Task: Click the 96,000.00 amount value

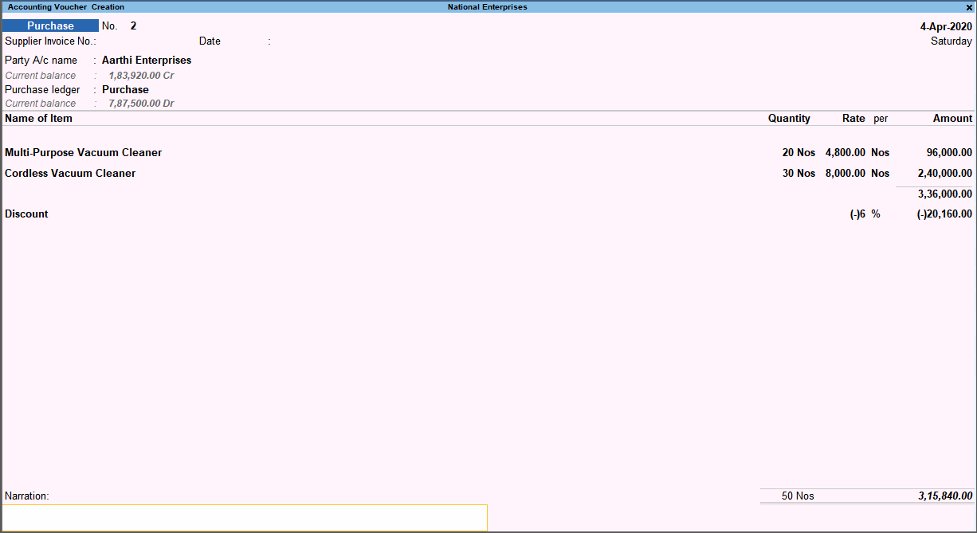Action: 948,152
